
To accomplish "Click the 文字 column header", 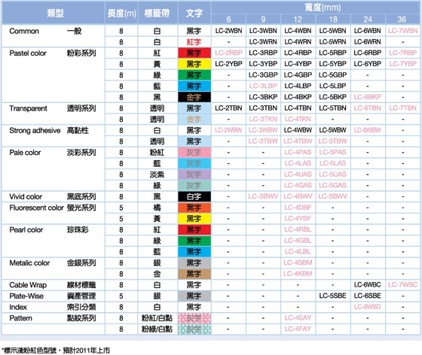I will click(x=194, y=13).
